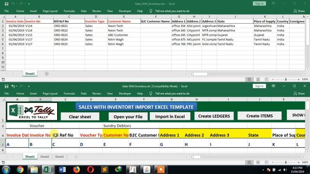
Task: Click macro record icon in top status bar
Action: pos(3,79)
